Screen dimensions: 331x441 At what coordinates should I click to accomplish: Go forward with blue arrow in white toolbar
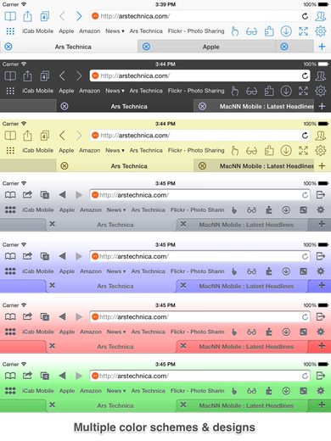pos(79,16)
